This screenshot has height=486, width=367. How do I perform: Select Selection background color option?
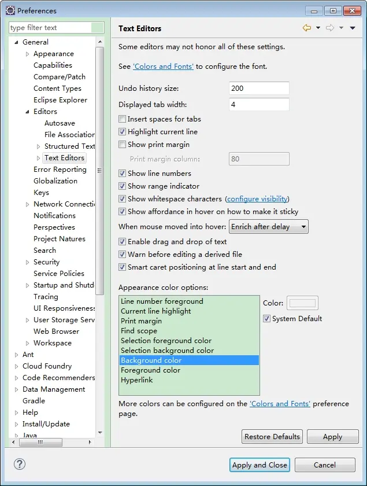pos(189,351)
